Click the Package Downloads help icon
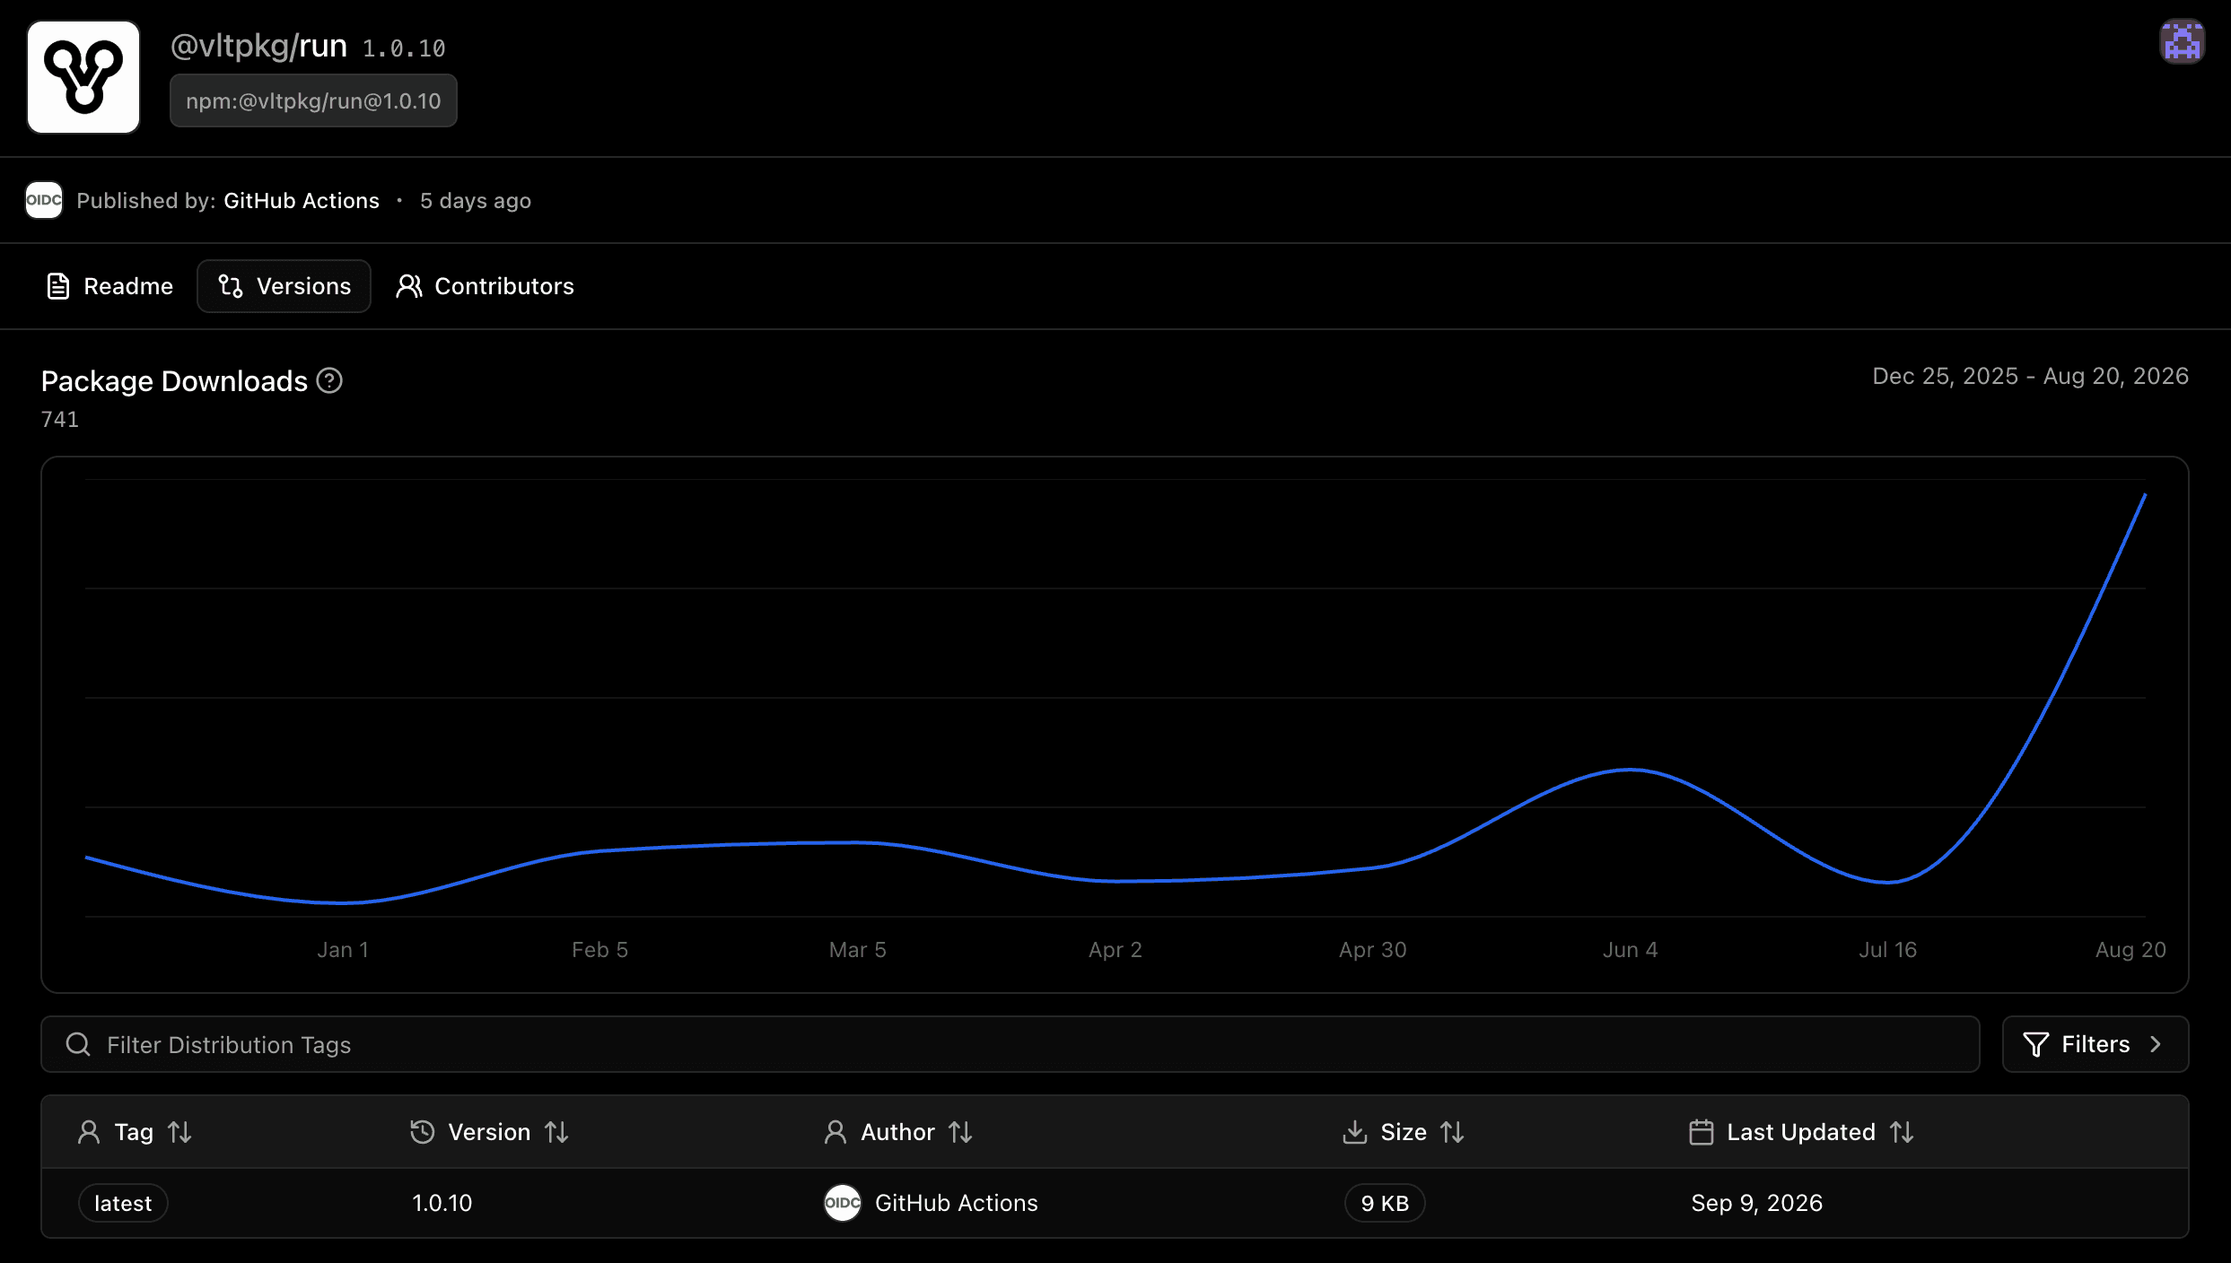 [x=329, y=381]
